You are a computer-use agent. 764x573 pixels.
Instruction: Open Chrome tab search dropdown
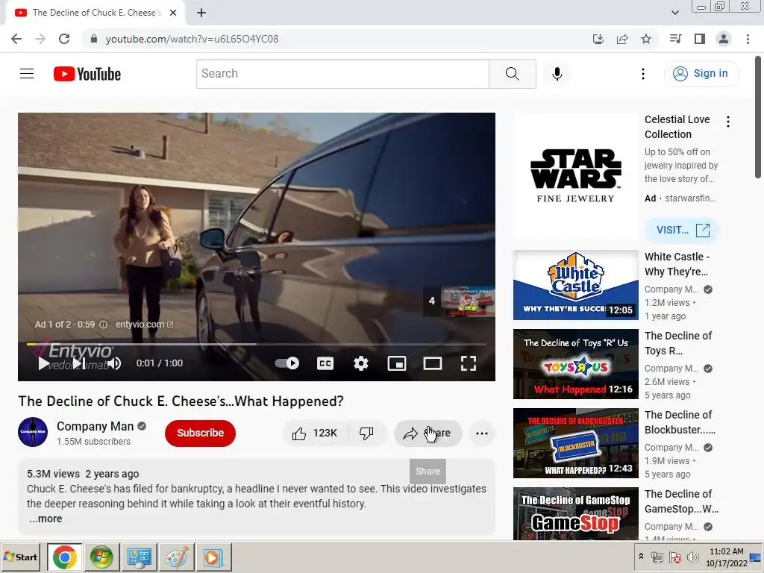(x=675, y=13)
